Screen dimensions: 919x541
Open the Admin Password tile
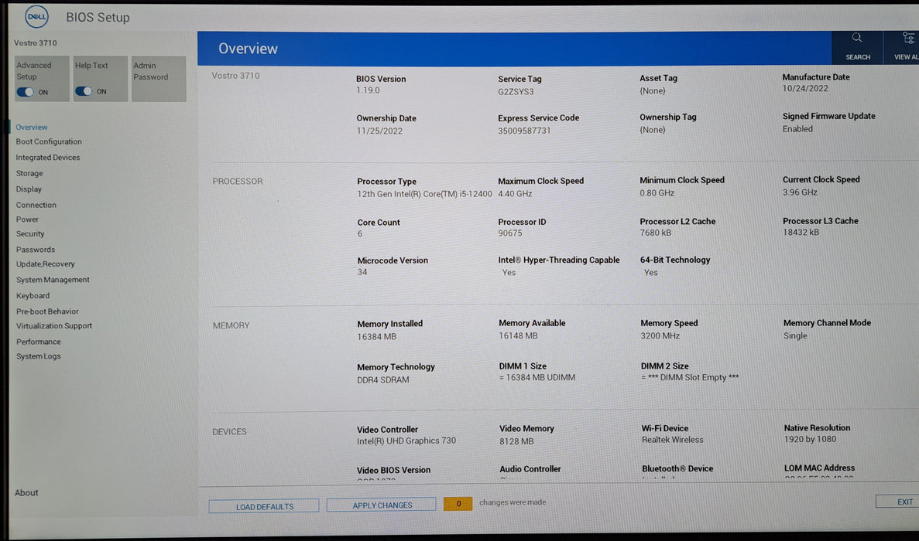coord(159,79)
